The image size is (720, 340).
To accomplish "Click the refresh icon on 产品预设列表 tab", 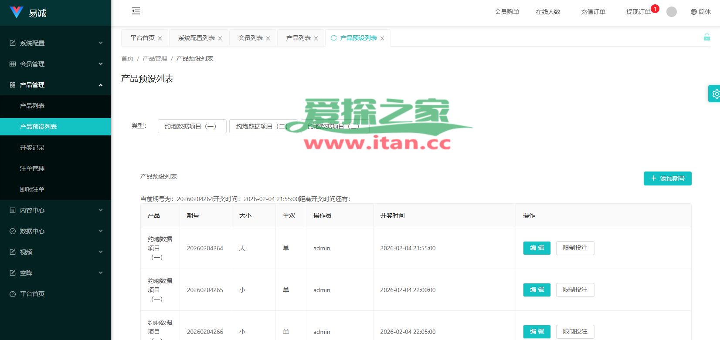I will point(334,38).
